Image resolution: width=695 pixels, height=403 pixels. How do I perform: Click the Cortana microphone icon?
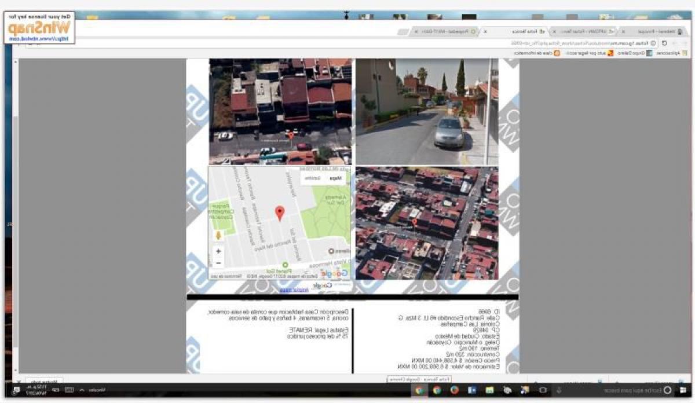(559, 390)
